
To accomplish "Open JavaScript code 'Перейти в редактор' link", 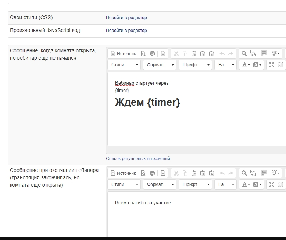I will click(126, 31).
